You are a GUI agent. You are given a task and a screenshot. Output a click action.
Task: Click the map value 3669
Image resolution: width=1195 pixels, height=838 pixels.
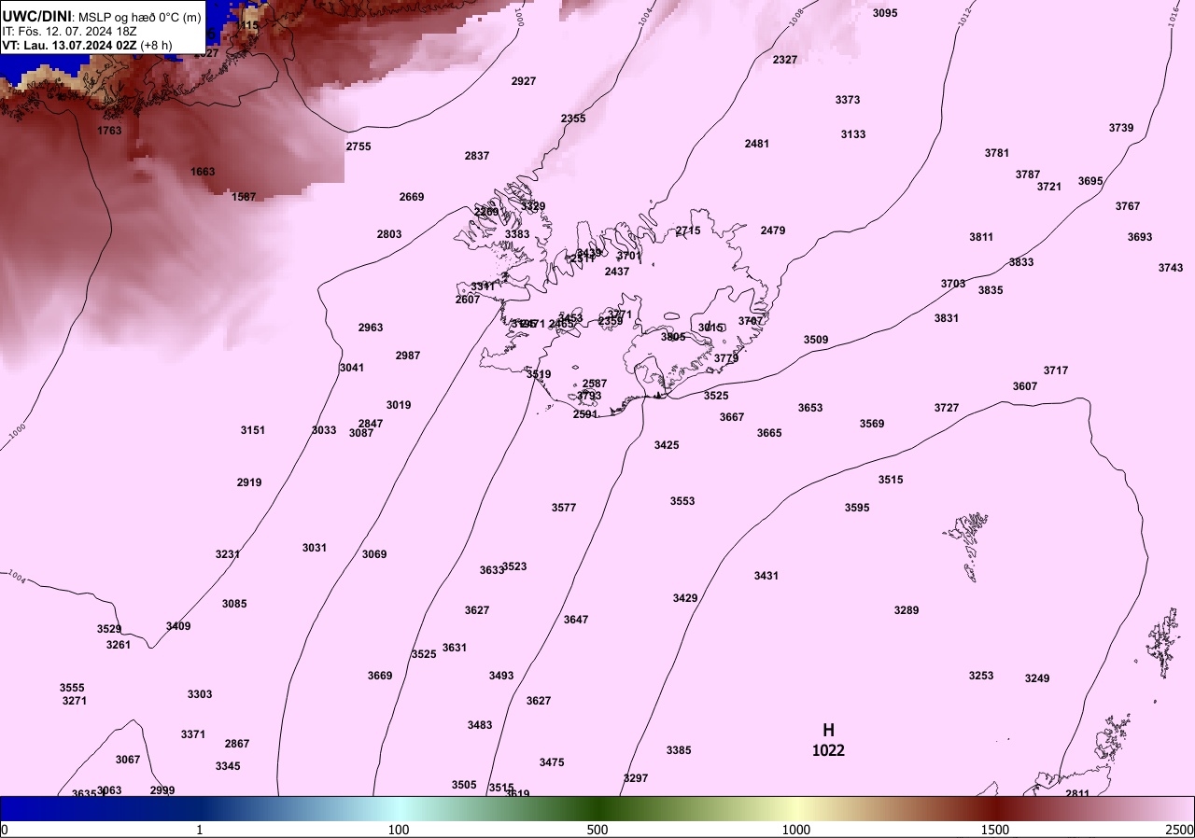pos(380,676)
